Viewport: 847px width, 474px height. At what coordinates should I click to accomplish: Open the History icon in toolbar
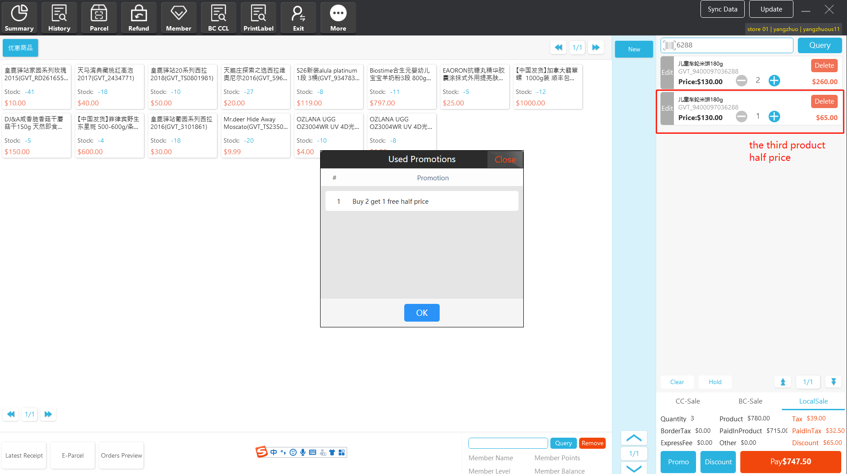click(x=59, y=18)
